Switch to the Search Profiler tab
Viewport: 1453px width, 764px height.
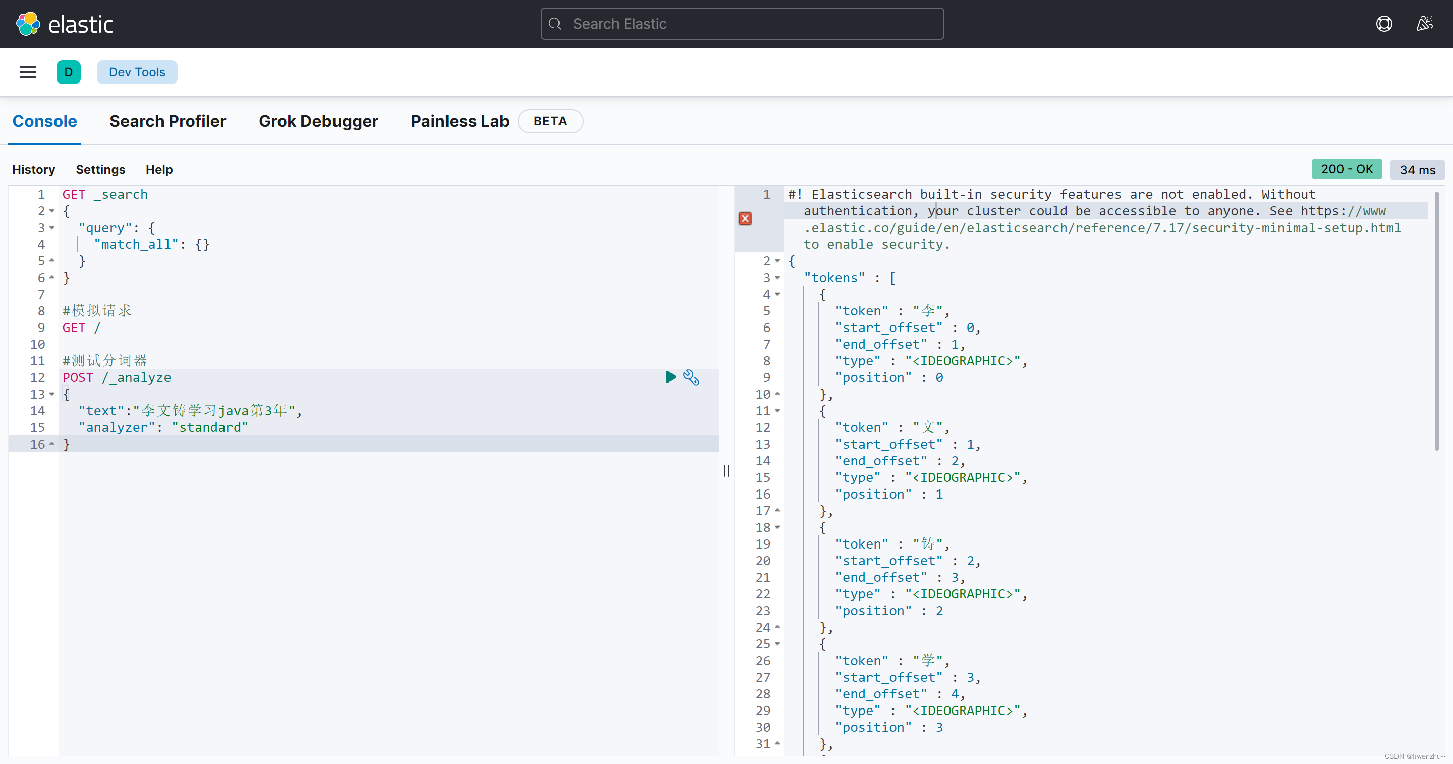tap(167, 121)
